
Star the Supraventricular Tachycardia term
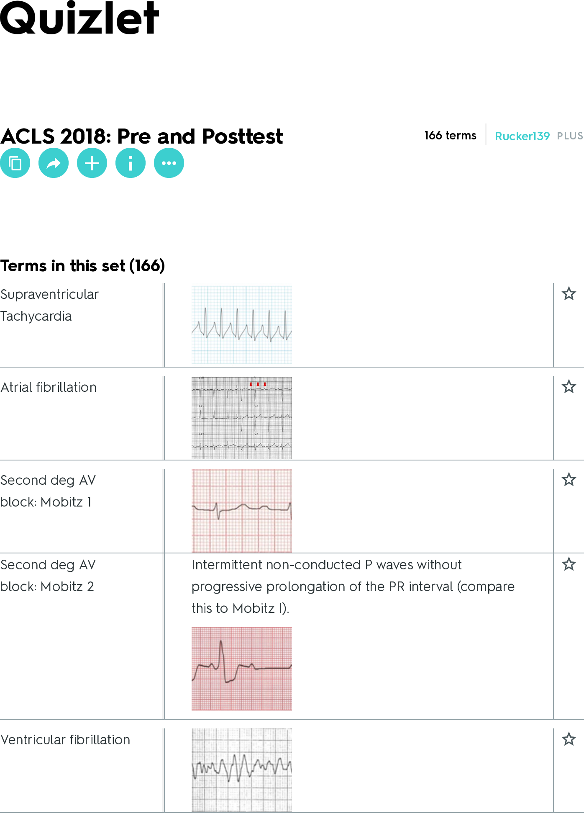click(x=569, y=294)
